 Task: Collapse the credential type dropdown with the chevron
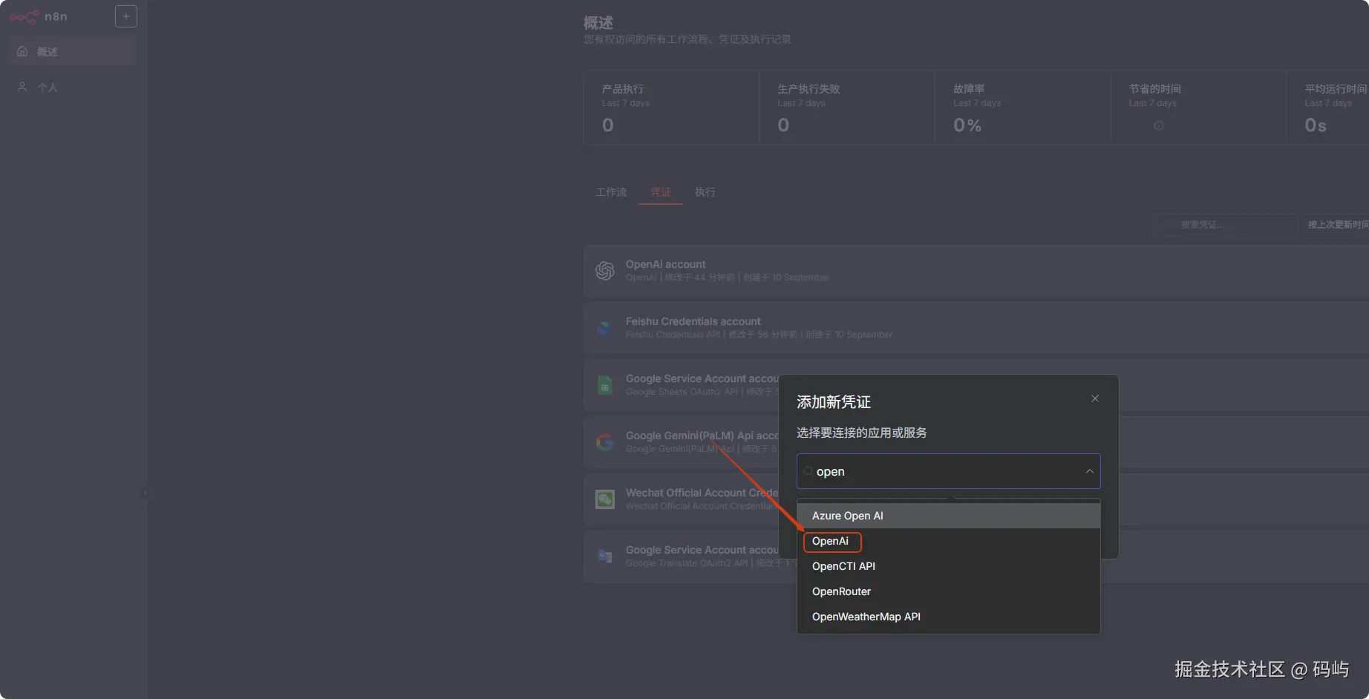(x=1089, y=471)
